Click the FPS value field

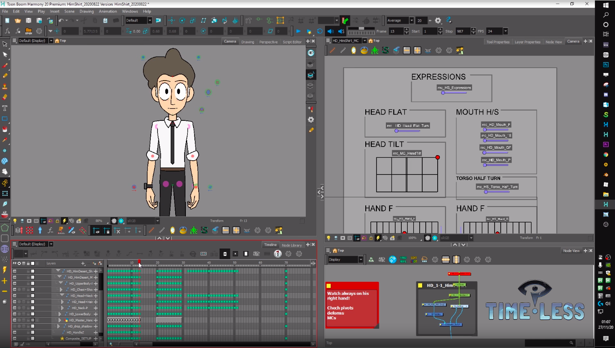point(495,31)
